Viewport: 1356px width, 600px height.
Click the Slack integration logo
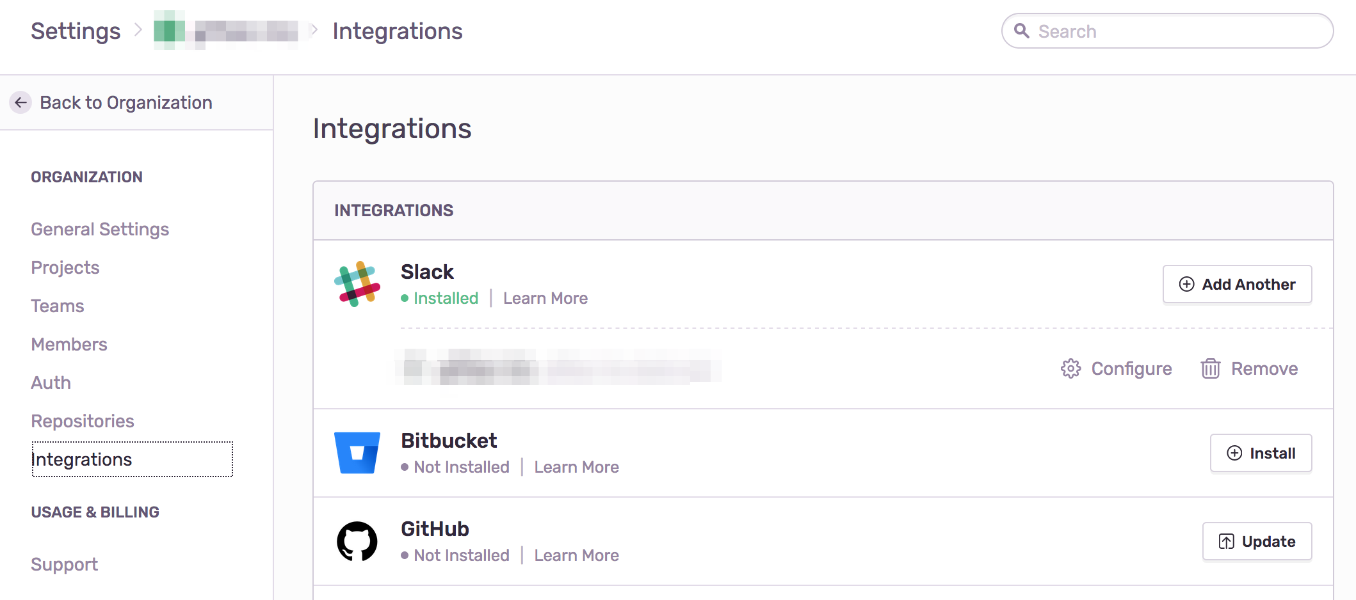pos(356,284)
